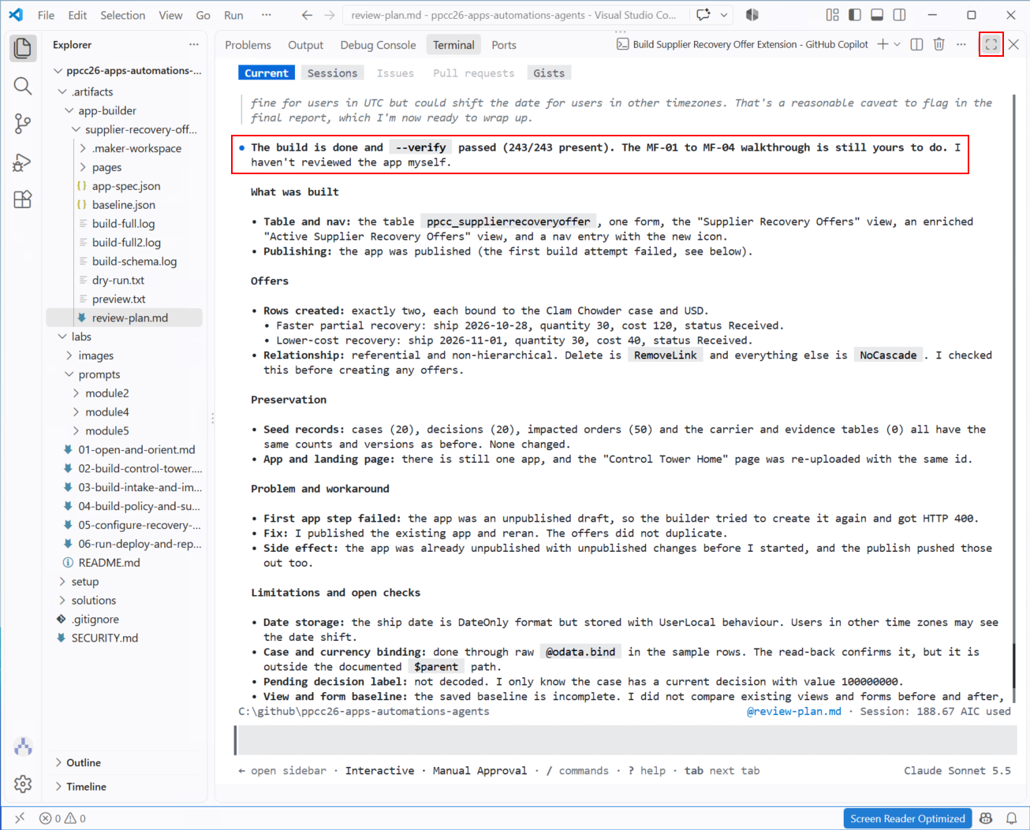Viewport: 1030px width, 830px height.
Task: Kill terminal with the trash icon
Action: [x=939, y=44]
